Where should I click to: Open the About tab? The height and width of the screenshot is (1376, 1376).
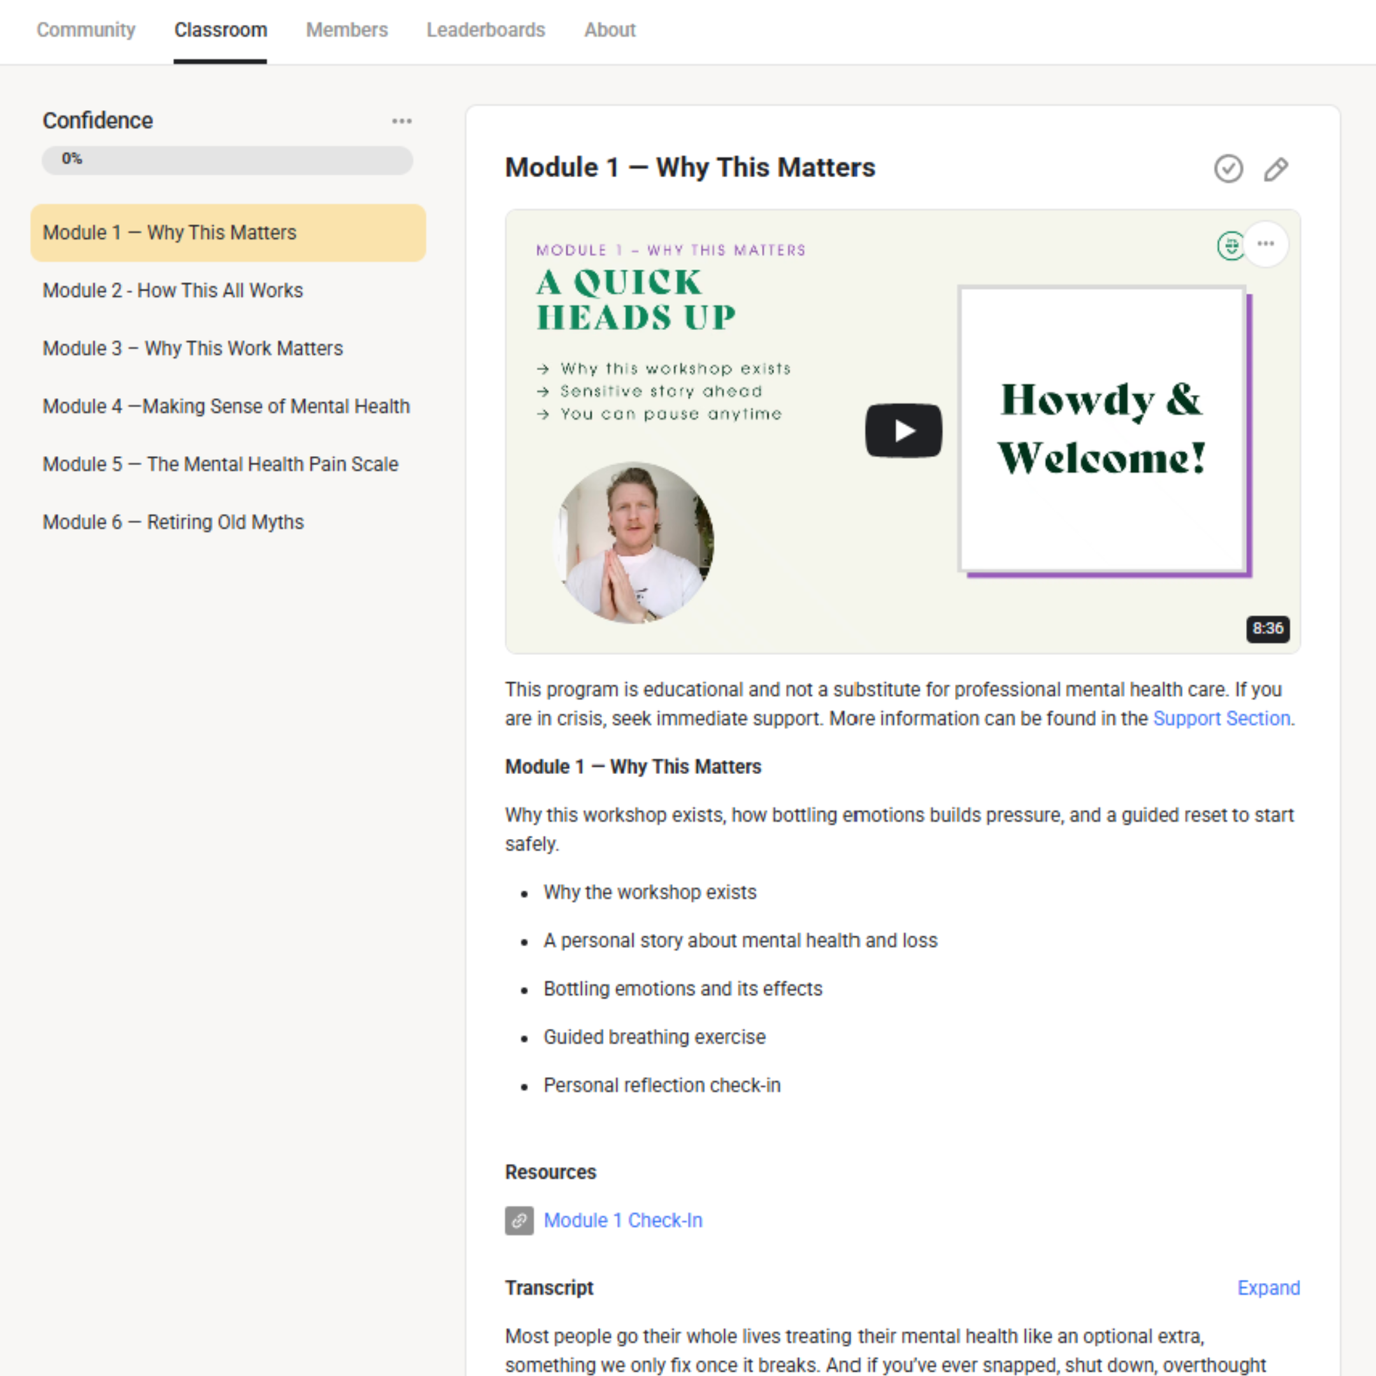610,30
